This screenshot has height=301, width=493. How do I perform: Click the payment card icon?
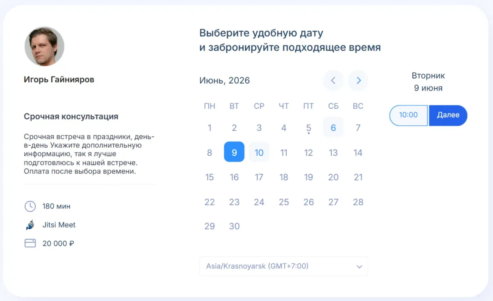(x=30, y=243)
